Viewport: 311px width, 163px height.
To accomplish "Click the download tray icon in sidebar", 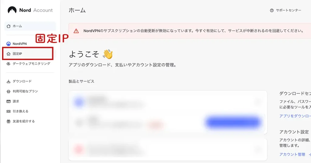I will pyautogui.click(x=9, y=81).
